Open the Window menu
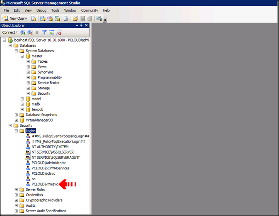This screenshot has height=216, width=279. 70,10
